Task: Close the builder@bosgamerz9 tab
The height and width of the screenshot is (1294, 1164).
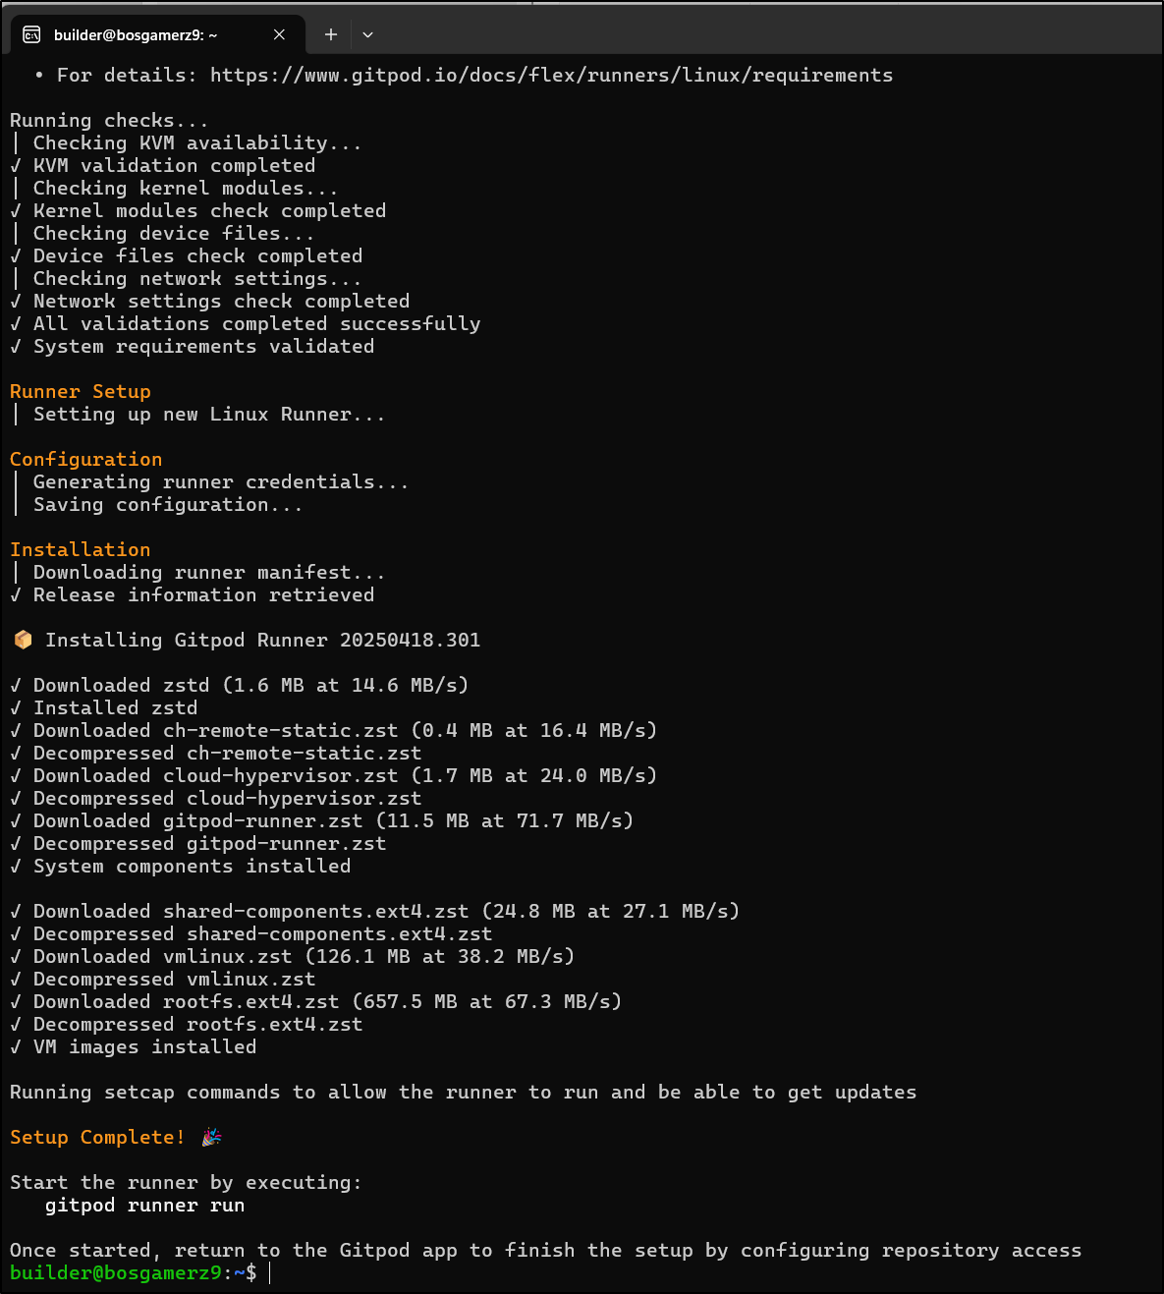Action: (x=279, y=34)
